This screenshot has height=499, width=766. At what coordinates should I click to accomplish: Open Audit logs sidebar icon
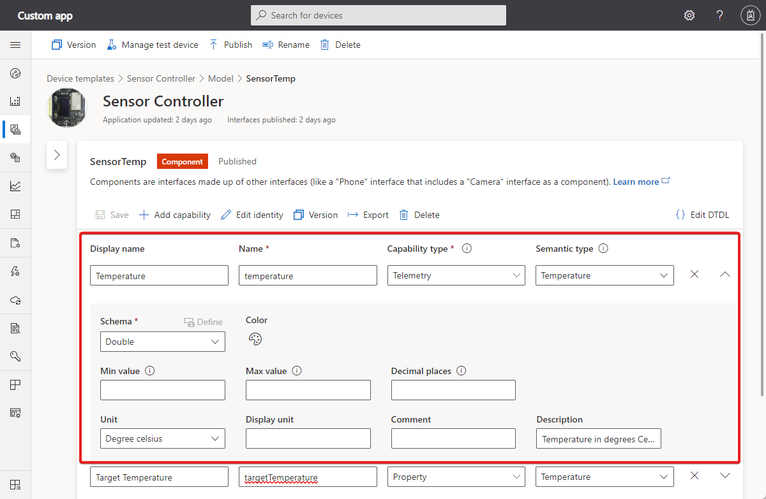(15, 328)
